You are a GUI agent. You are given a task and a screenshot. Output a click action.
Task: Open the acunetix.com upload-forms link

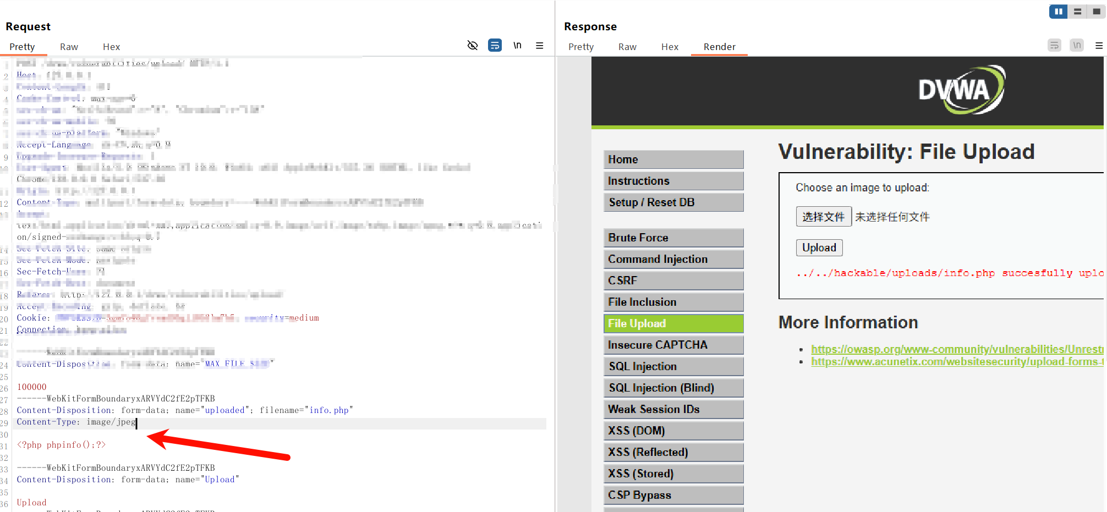click(x=957, y=362)
